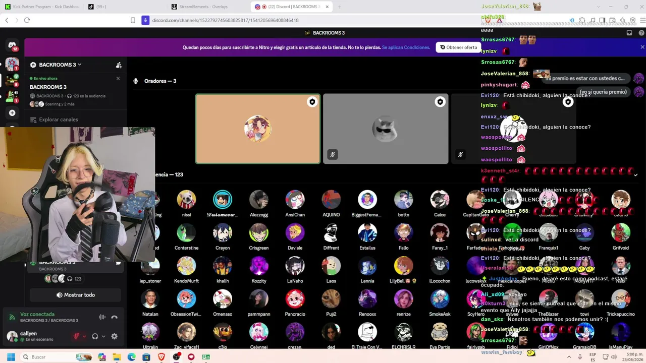Viewport: 646px width, 363px height.
Task: Open Kozzity's audience avatar
Action: click(x=259, y=266)
